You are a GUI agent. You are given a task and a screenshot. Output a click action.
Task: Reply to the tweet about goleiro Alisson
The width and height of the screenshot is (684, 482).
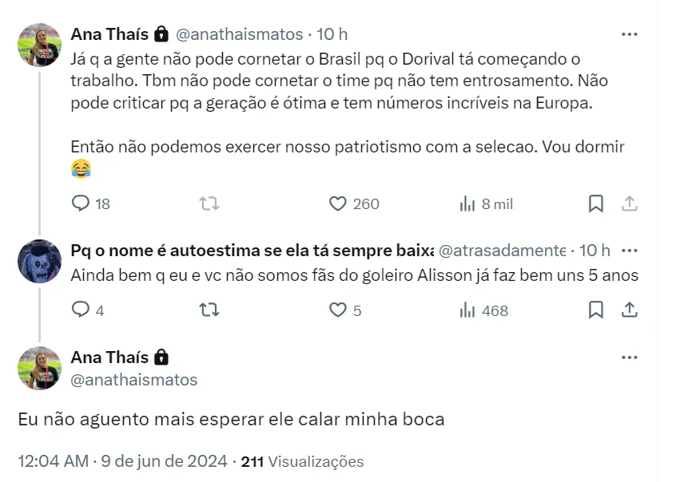pyautogui.click(x=82, y=310)
